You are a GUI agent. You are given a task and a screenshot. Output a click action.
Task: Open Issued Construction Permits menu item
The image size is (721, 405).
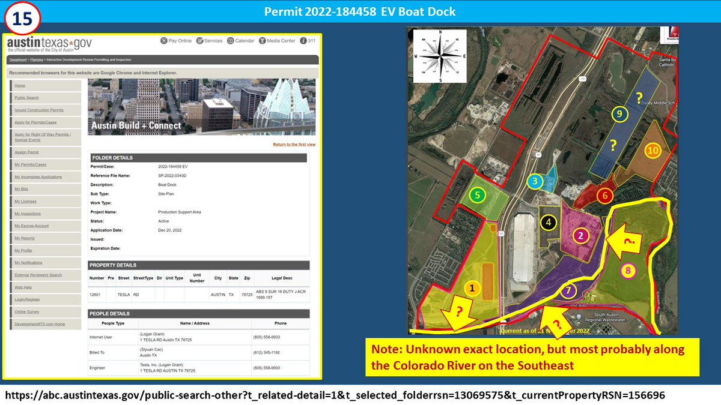coord(38,110)
